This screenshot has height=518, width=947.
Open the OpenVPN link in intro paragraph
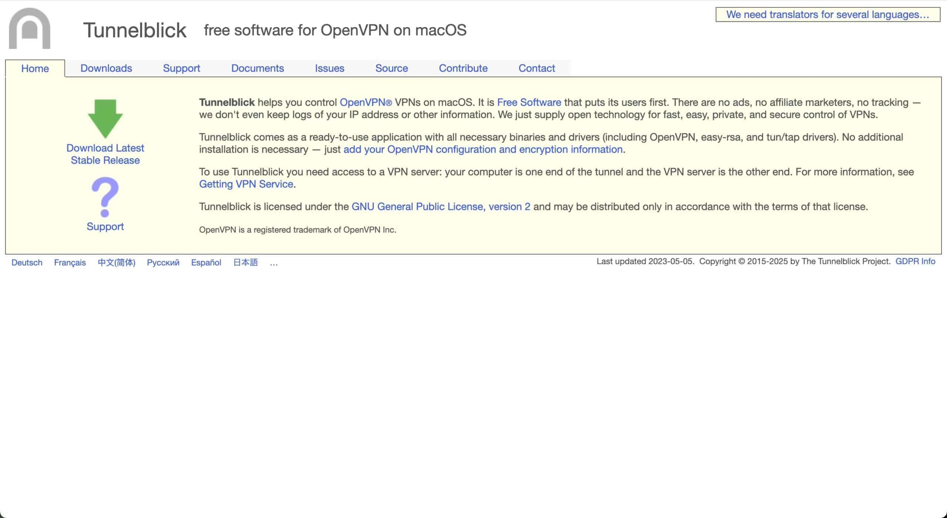click(366, 102)
